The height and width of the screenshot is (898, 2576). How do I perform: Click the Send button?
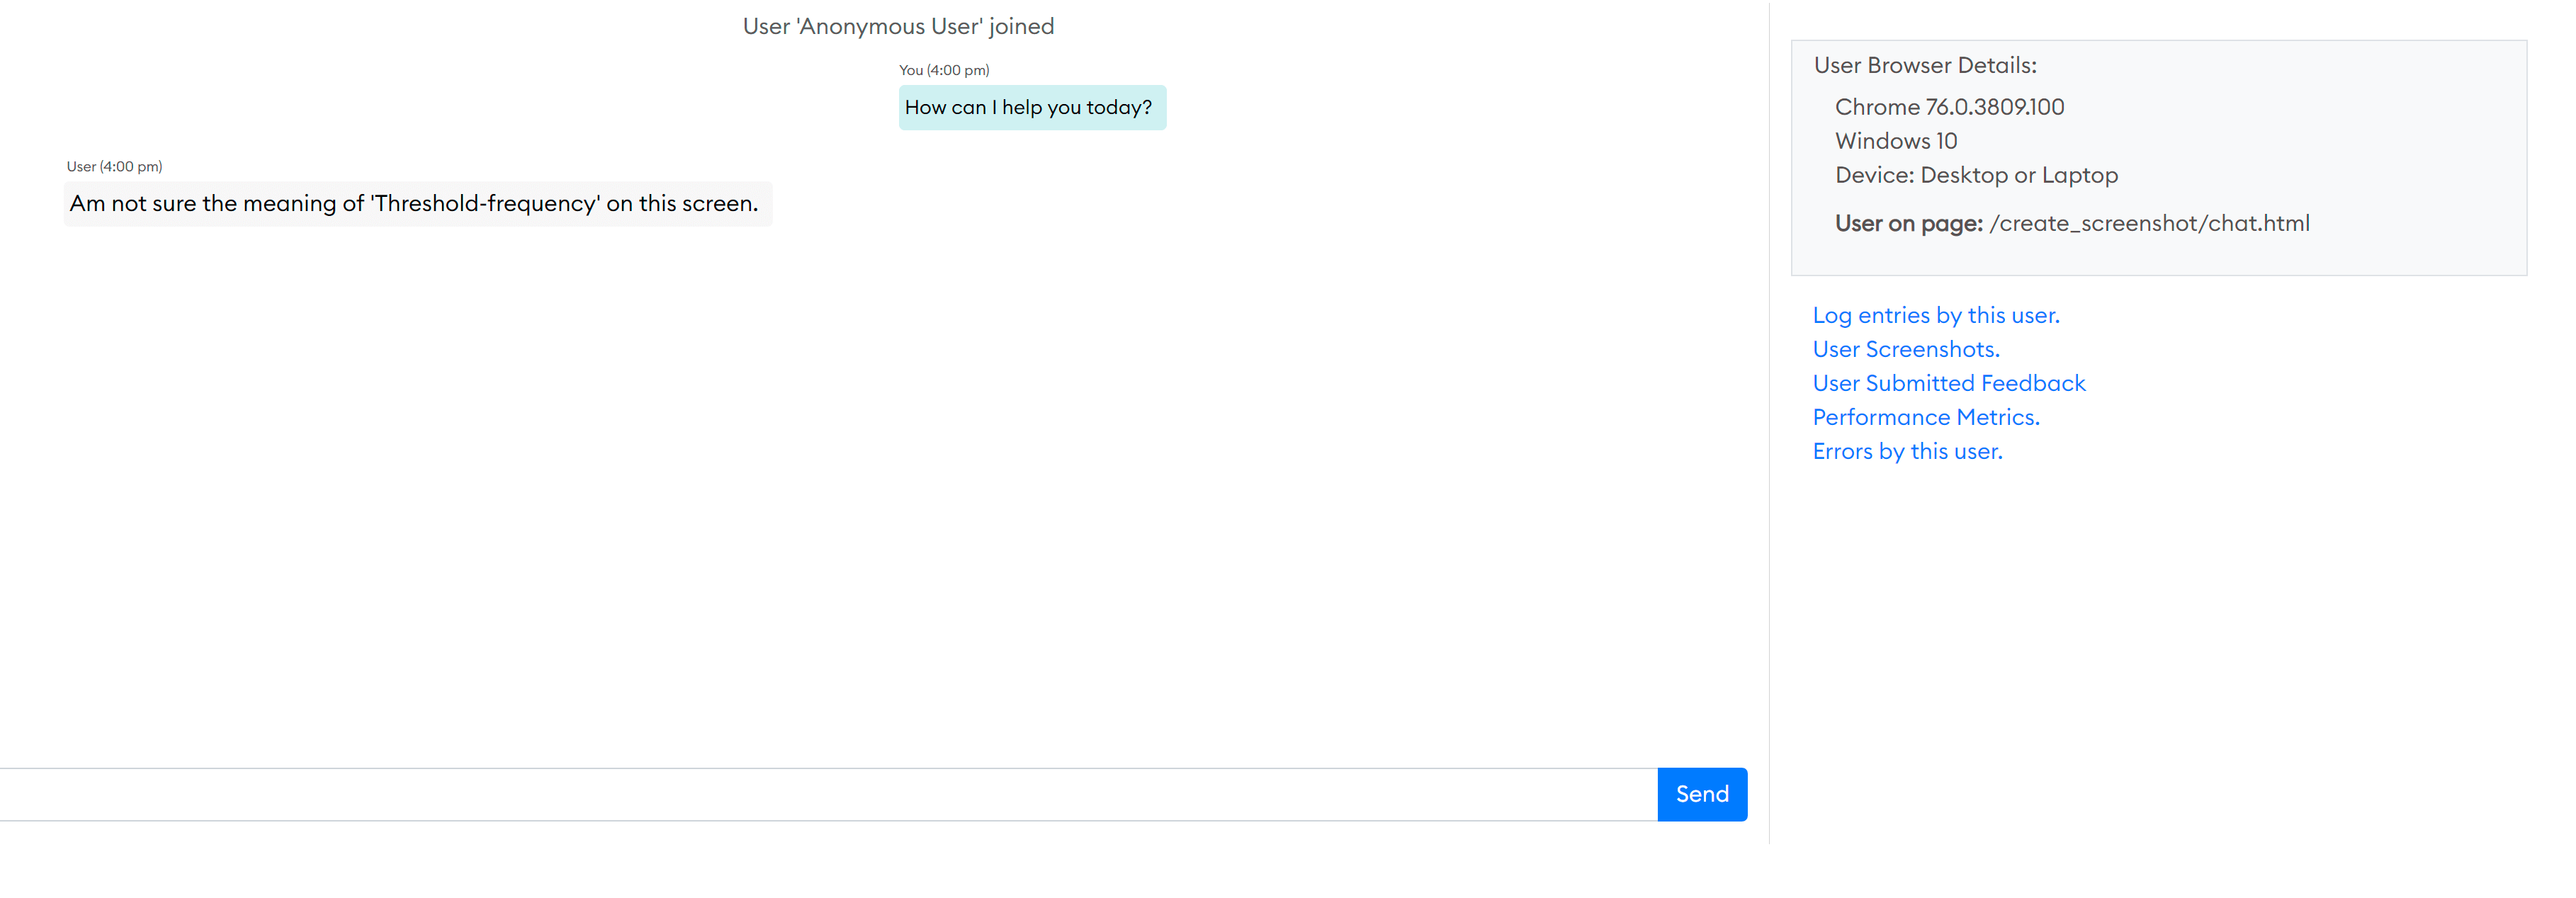[1701, 793]
